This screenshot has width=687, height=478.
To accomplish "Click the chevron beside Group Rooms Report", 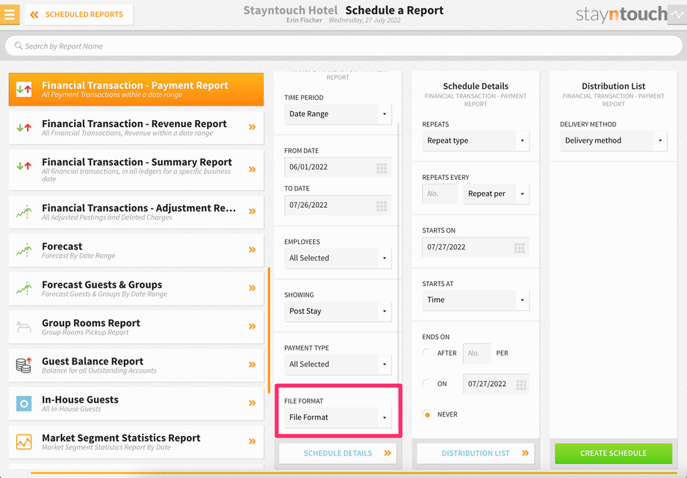I will point(252,327).
